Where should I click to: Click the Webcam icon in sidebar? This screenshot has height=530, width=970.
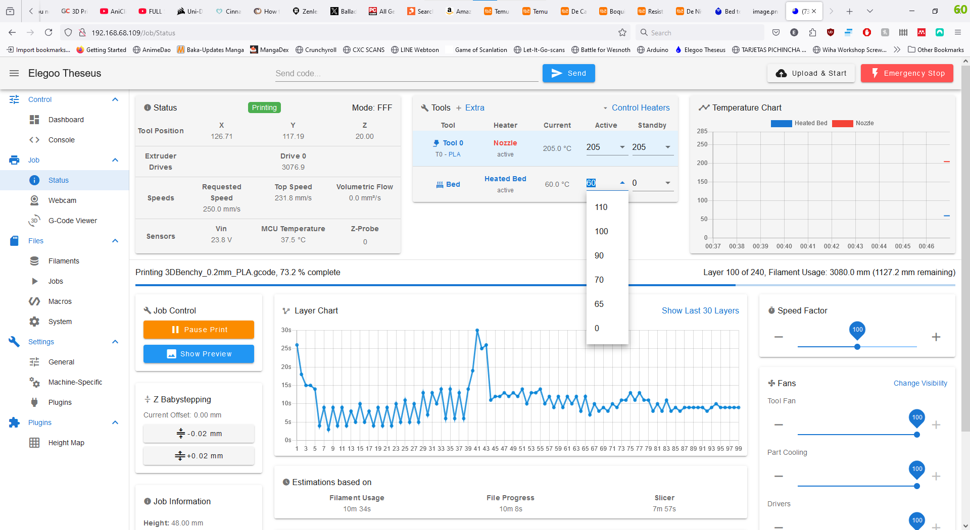[x=34, y=200]
